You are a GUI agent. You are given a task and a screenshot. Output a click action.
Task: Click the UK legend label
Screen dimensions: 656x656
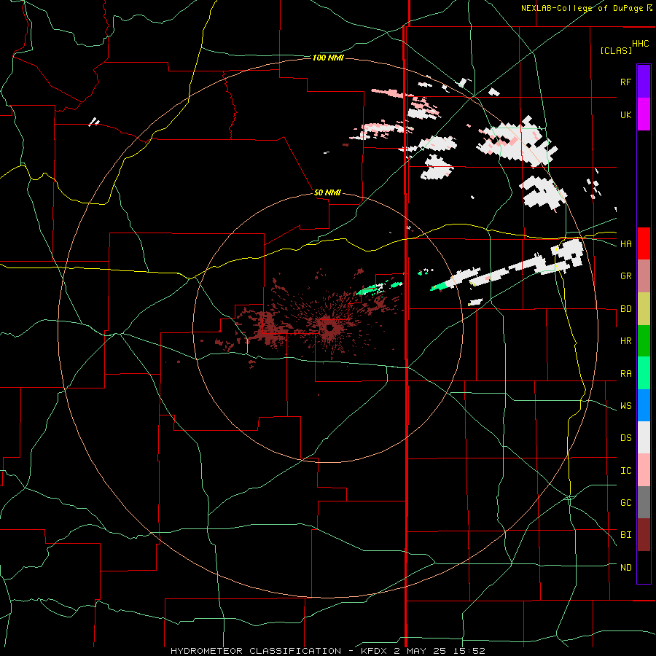coord(625,114)
